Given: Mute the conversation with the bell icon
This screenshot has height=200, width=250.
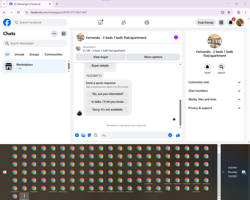Looking at the screenshot, I should point(207,67).
